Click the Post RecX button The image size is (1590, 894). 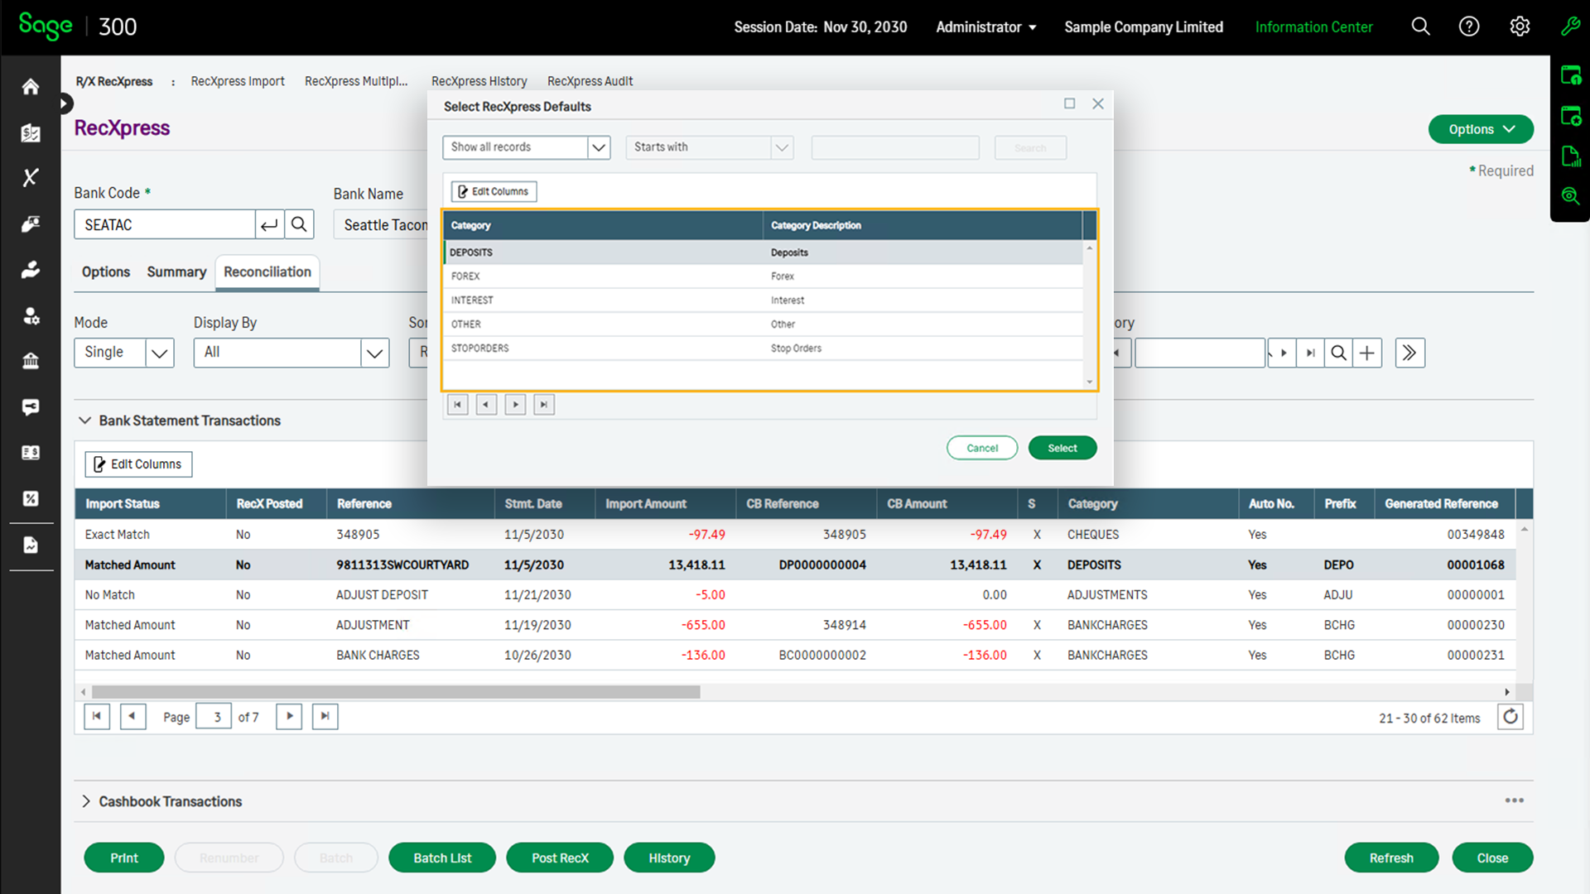(x=560, y=858)
